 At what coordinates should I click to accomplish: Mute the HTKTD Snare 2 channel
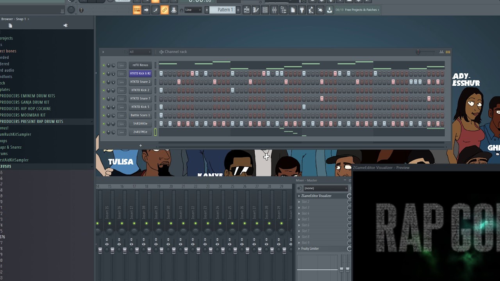coord(104,82)
